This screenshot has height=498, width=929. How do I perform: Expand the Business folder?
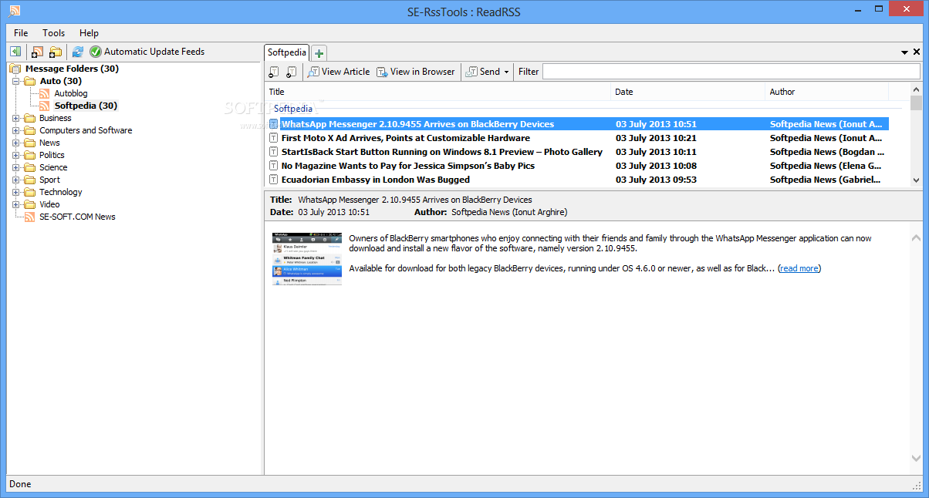click(16, 118)
